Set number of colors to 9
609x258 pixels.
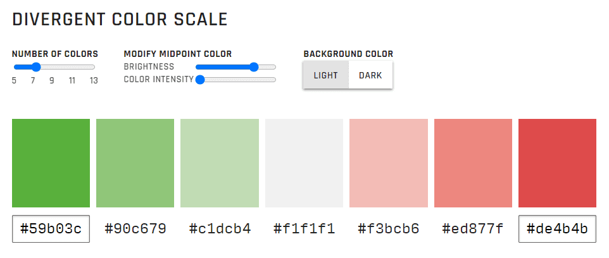coord(52,67)
